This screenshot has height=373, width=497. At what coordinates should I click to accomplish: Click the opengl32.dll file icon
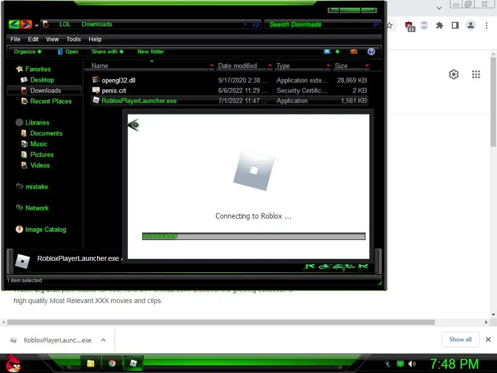[x=96, y=80]
